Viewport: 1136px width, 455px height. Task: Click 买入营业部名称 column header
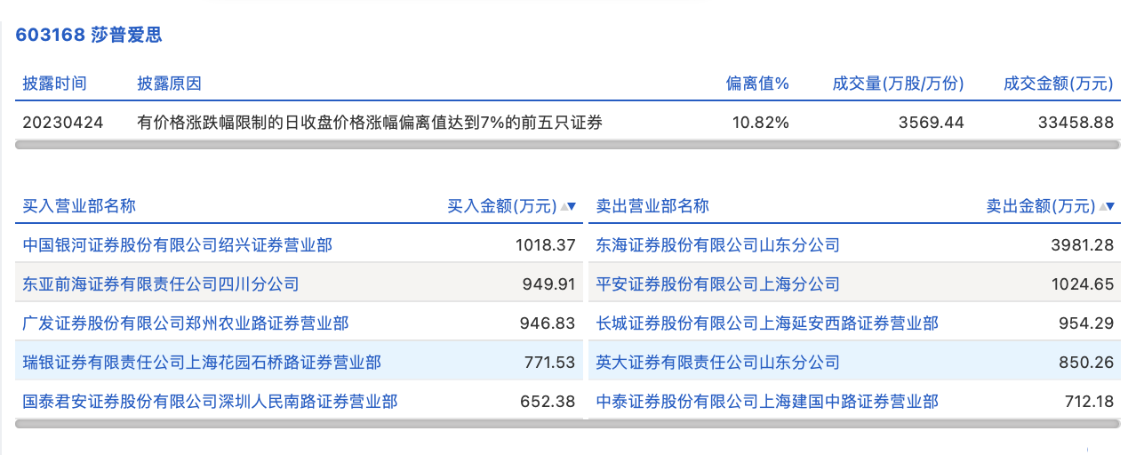79,206
